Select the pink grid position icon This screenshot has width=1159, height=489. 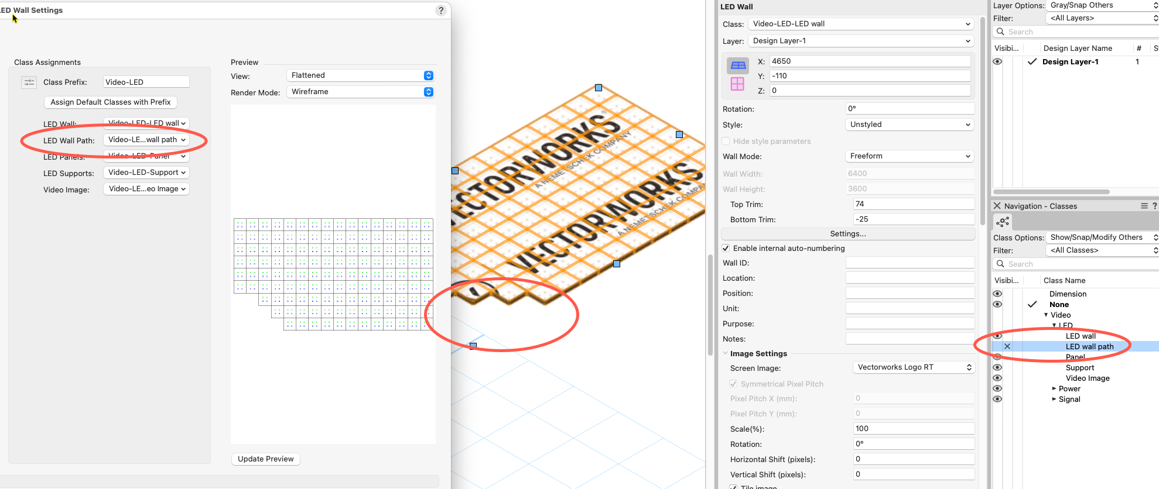coord(737,84)
